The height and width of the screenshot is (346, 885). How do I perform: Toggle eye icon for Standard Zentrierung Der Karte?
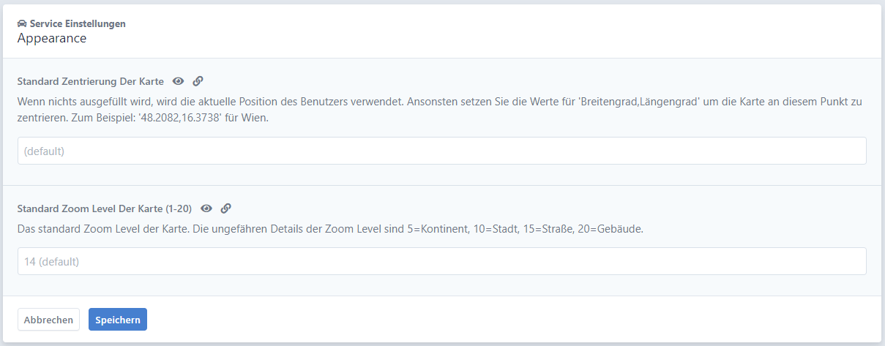(x=178, y=81)
